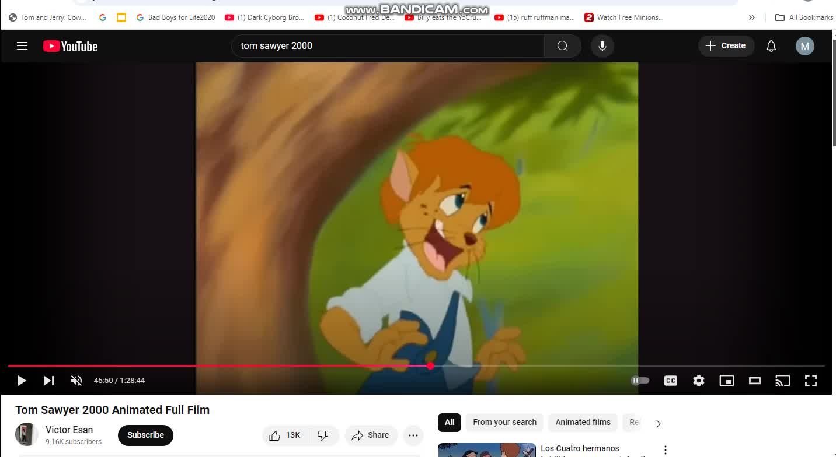The height and width of the screenshot is (457, 836).
Task: Cast video to a TV
Action: point(782,381)
